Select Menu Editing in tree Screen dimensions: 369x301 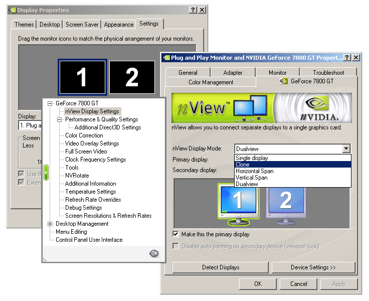71,232
